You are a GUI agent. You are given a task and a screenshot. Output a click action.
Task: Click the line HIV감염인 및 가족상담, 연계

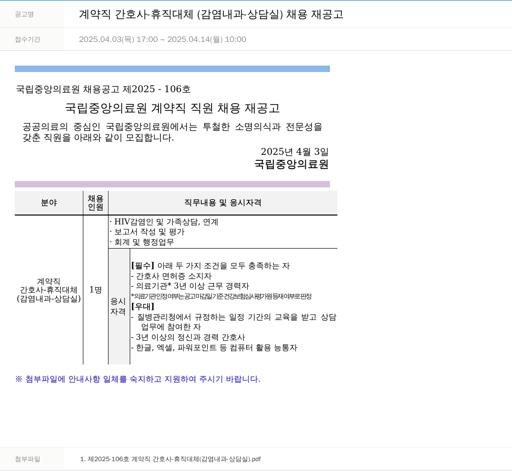point(164,221)
